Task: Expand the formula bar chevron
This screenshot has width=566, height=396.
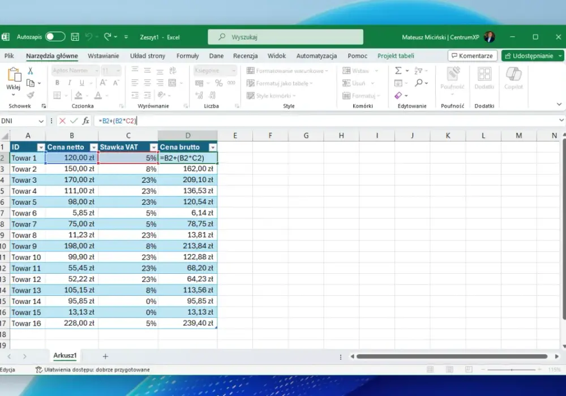Action: 561,120
